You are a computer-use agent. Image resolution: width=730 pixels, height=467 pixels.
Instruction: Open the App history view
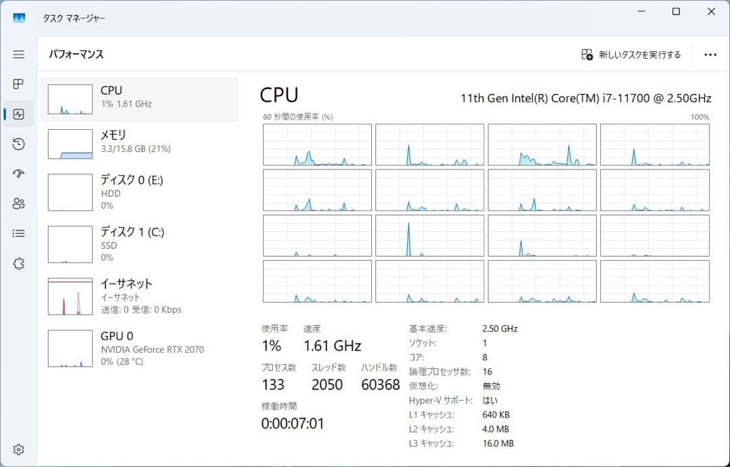pos(18,144)
